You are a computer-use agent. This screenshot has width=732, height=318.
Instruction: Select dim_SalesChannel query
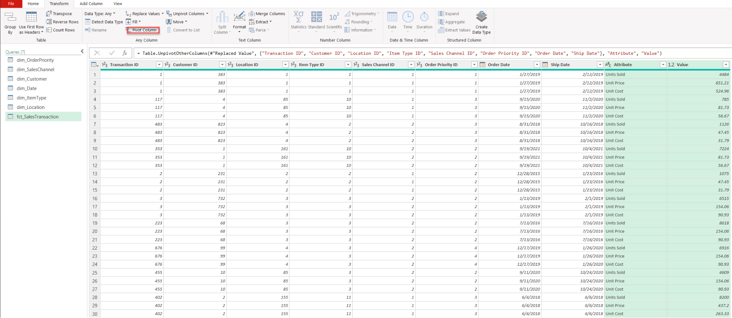(43, 69)
